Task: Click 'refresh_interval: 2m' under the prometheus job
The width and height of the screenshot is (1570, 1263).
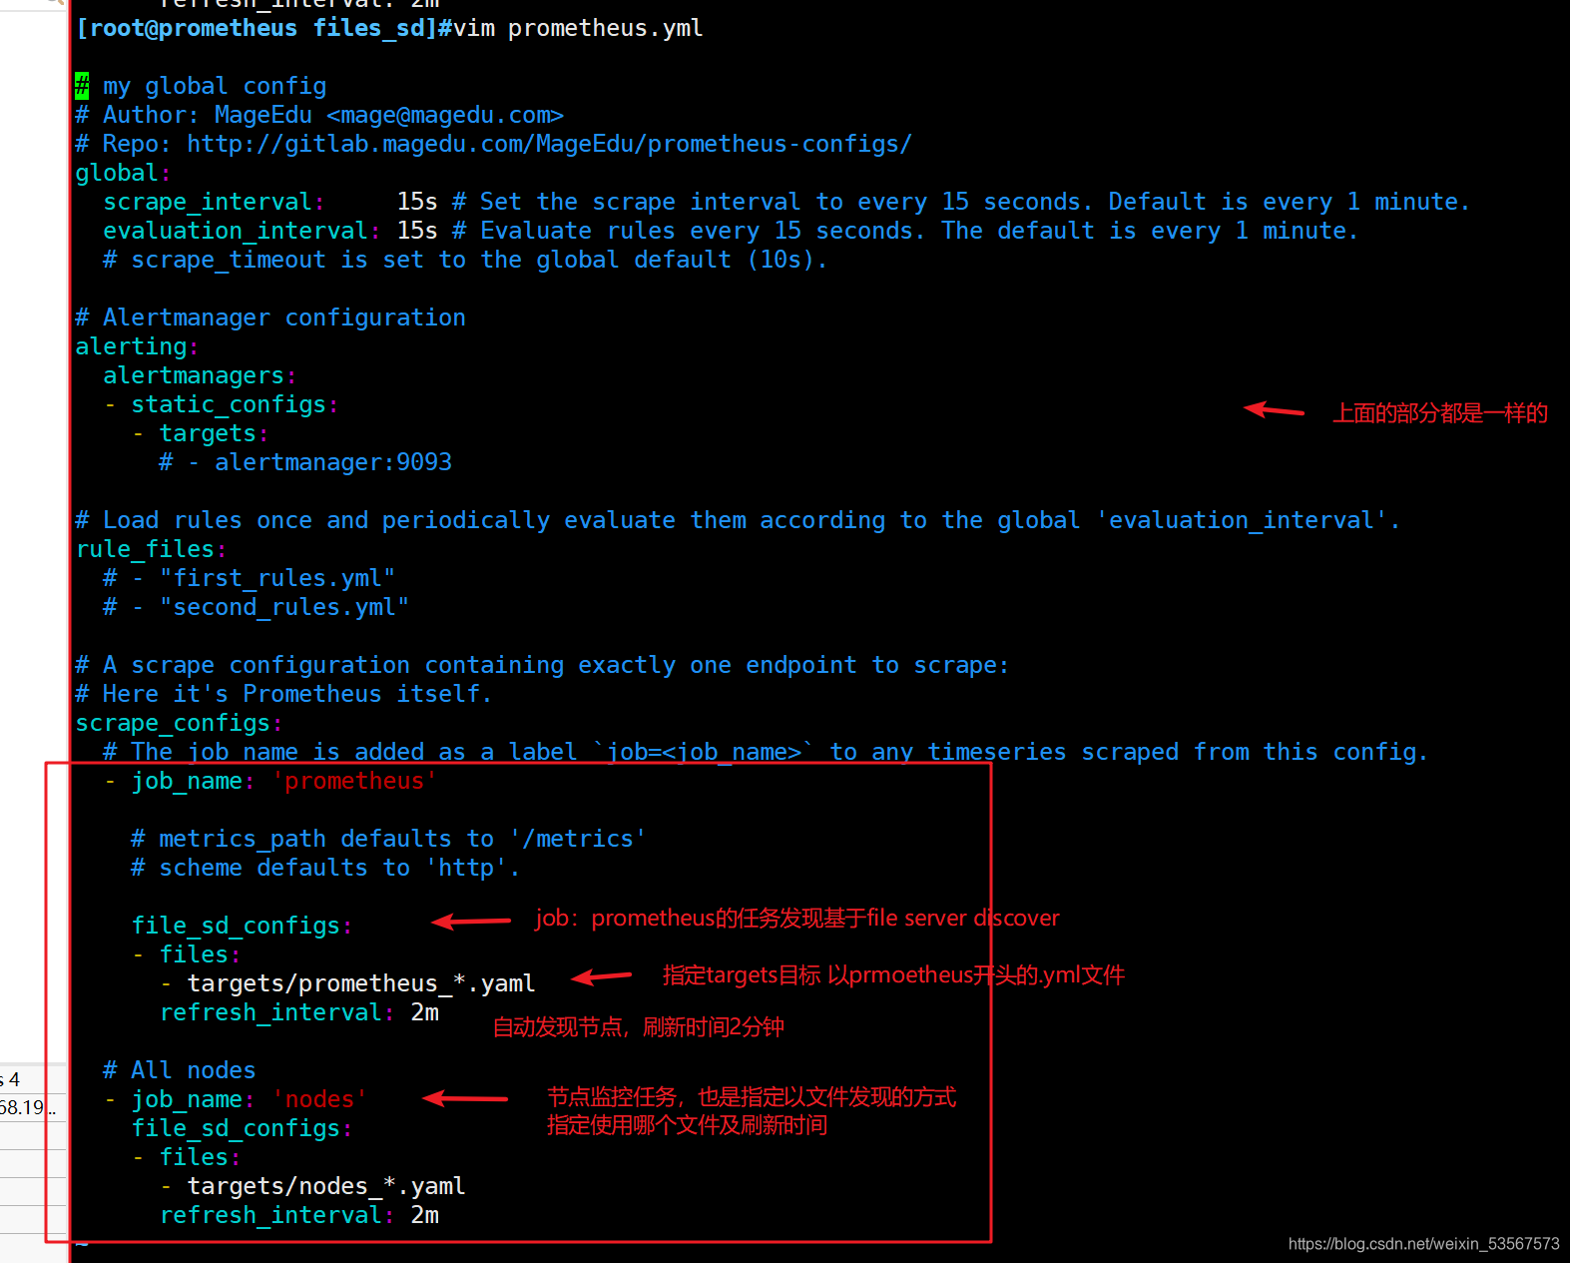Action: [299, 1012]
